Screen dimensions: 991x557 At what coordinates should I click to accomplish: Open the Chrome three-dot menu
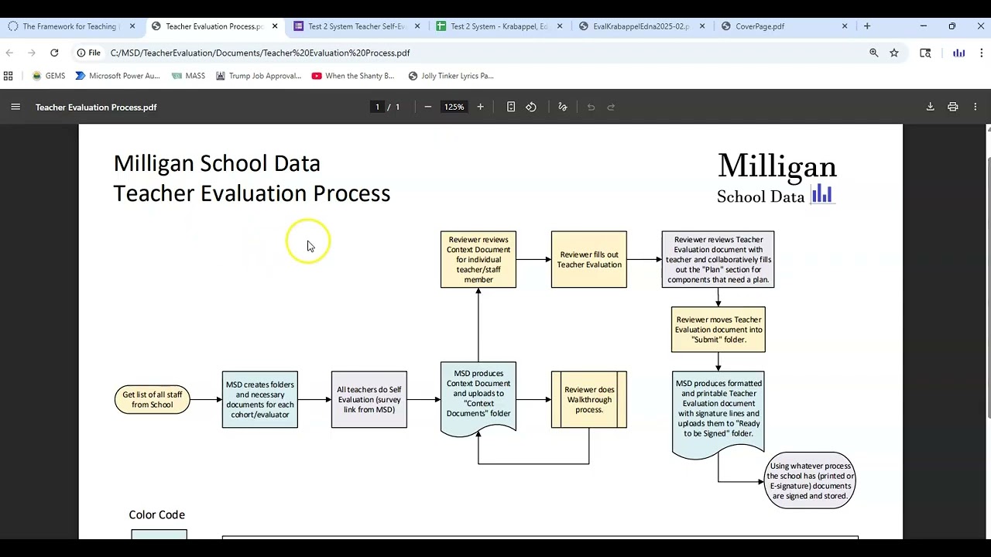[981, 53]
